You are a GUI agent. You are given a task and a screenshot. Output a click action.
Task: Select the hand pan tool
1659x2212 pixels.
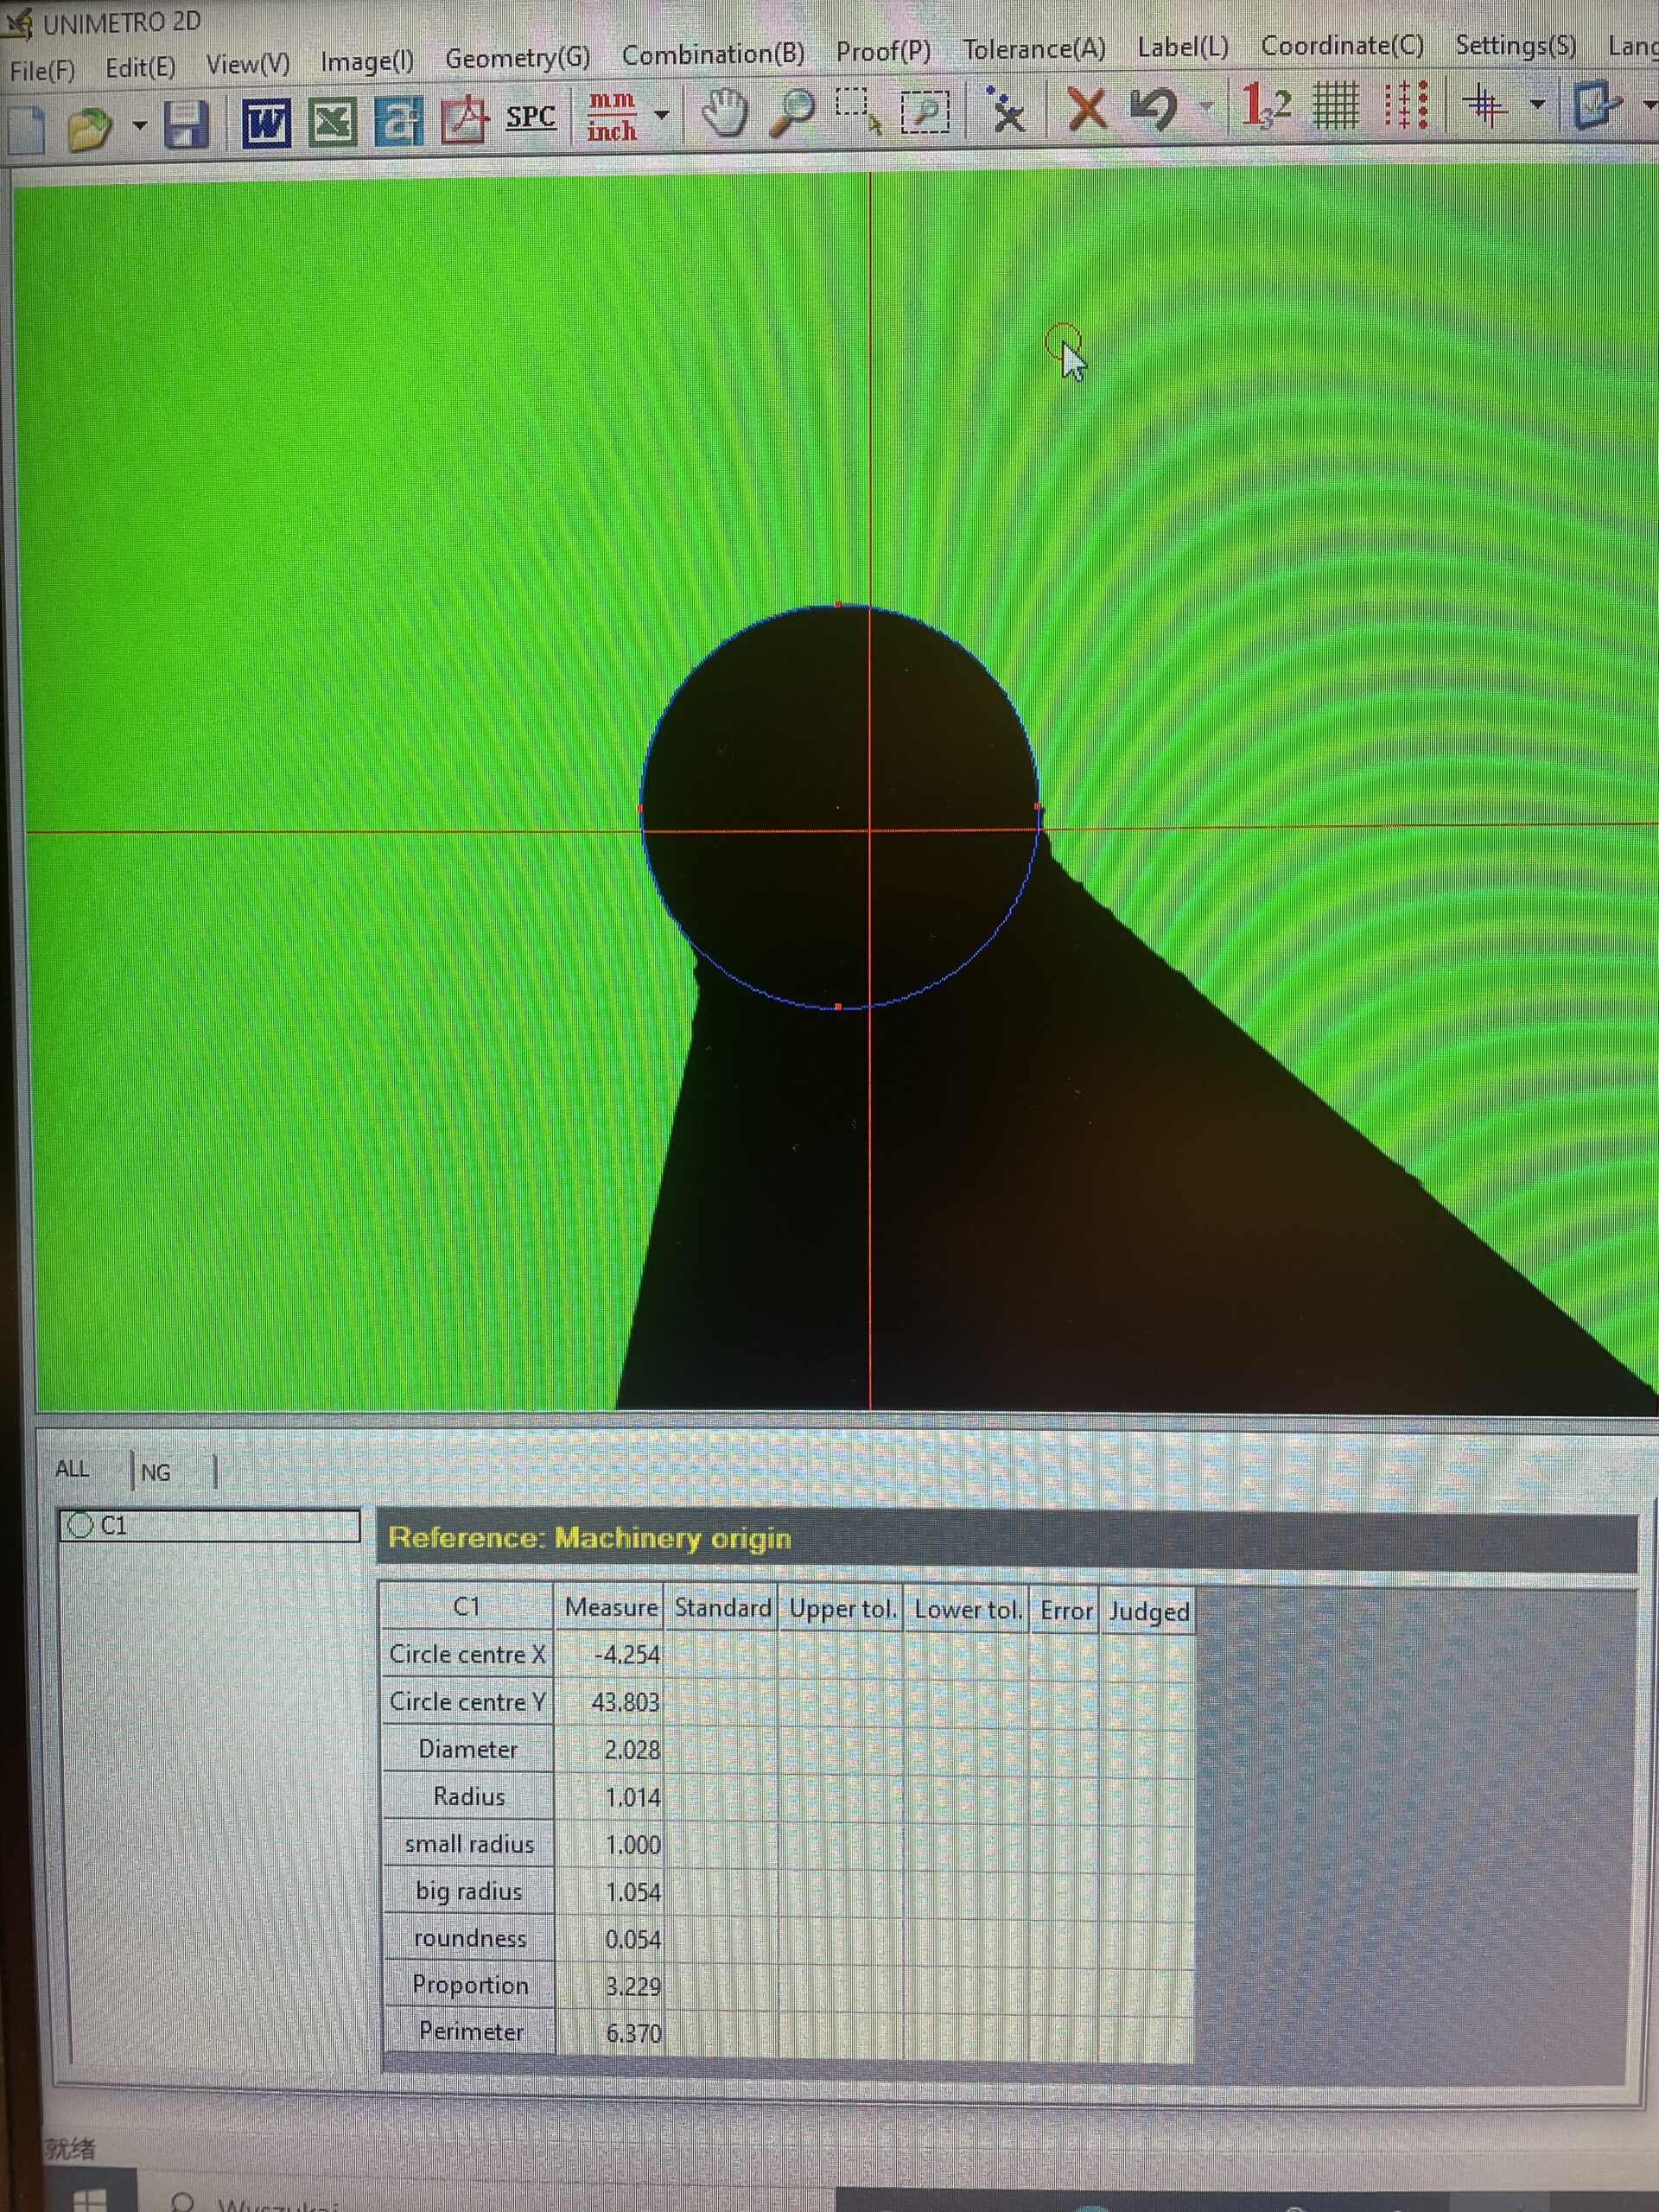[x=724, y=112]
